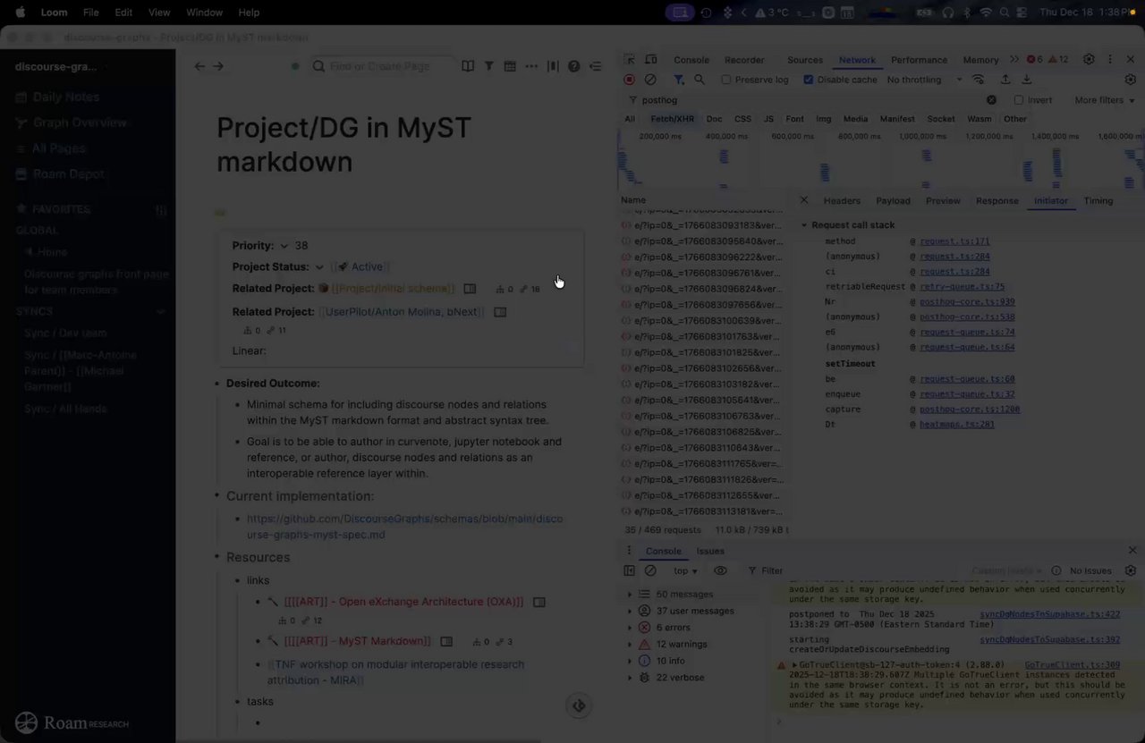Enable the Preserve log checkbox
1145x743 pixels.
726,80
